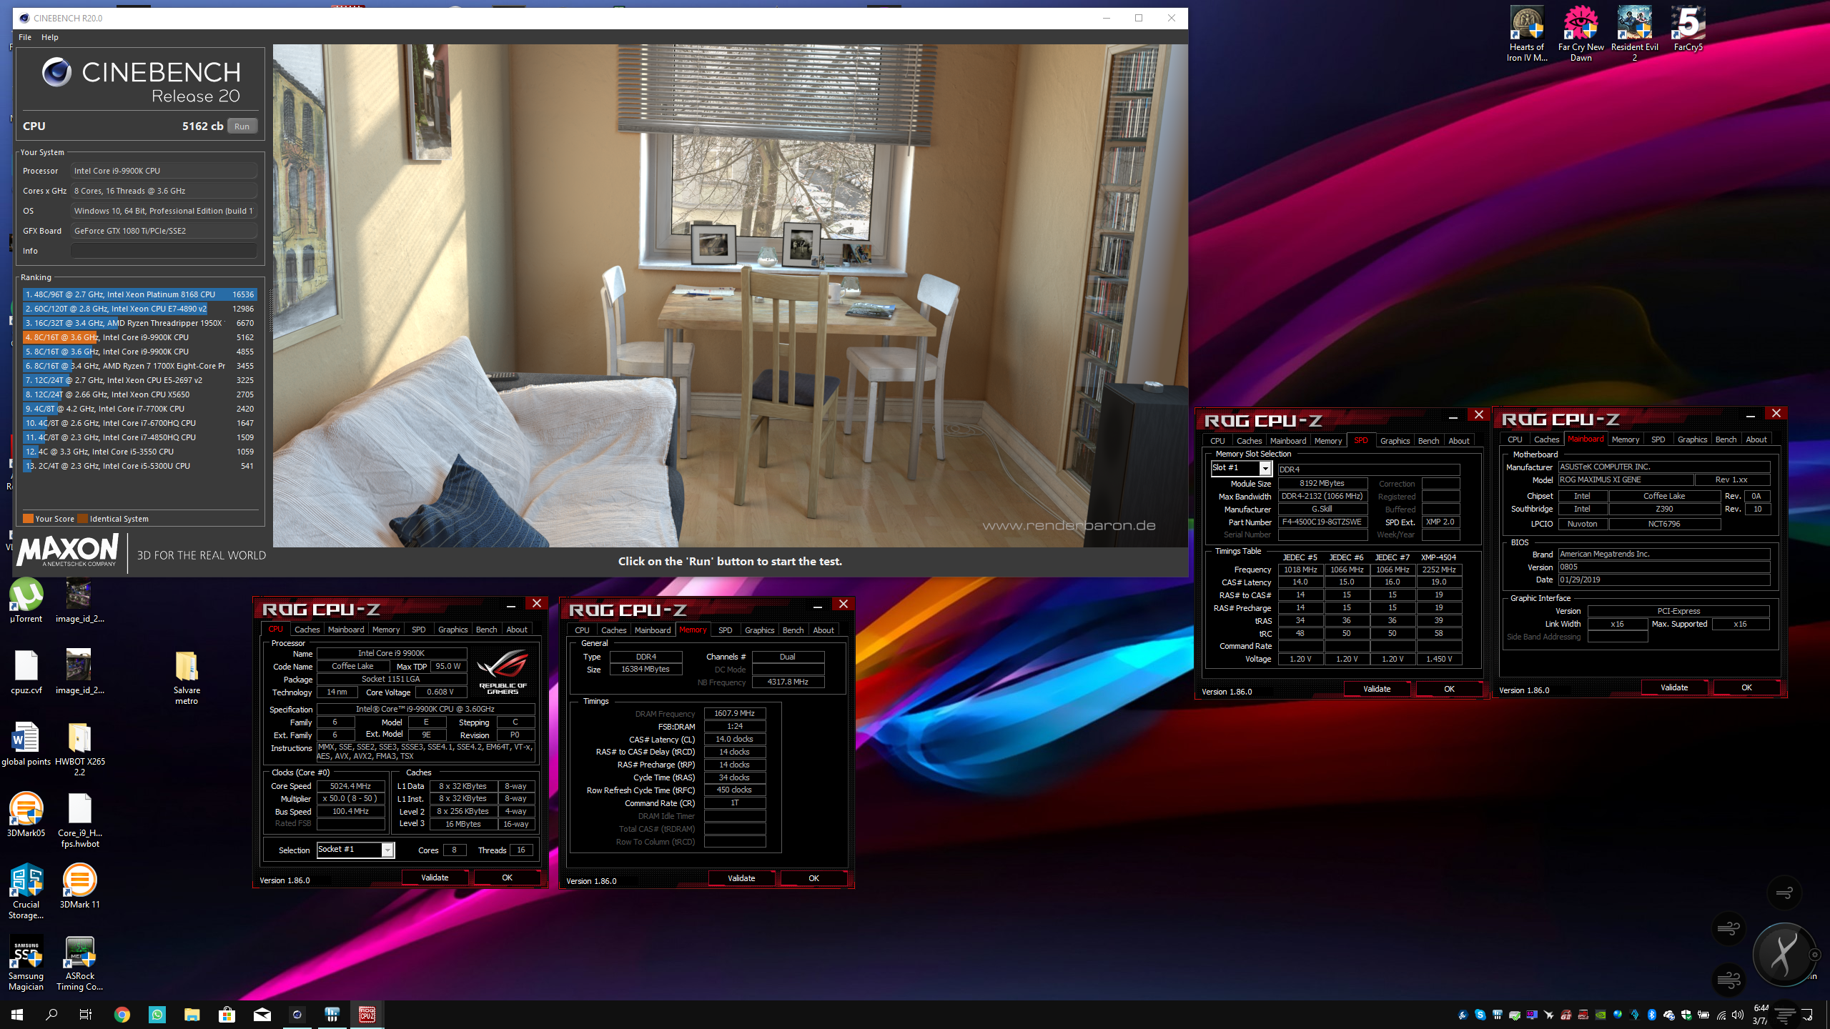Open Graphics tab in CPU-Z Memory window

point(759,630)
